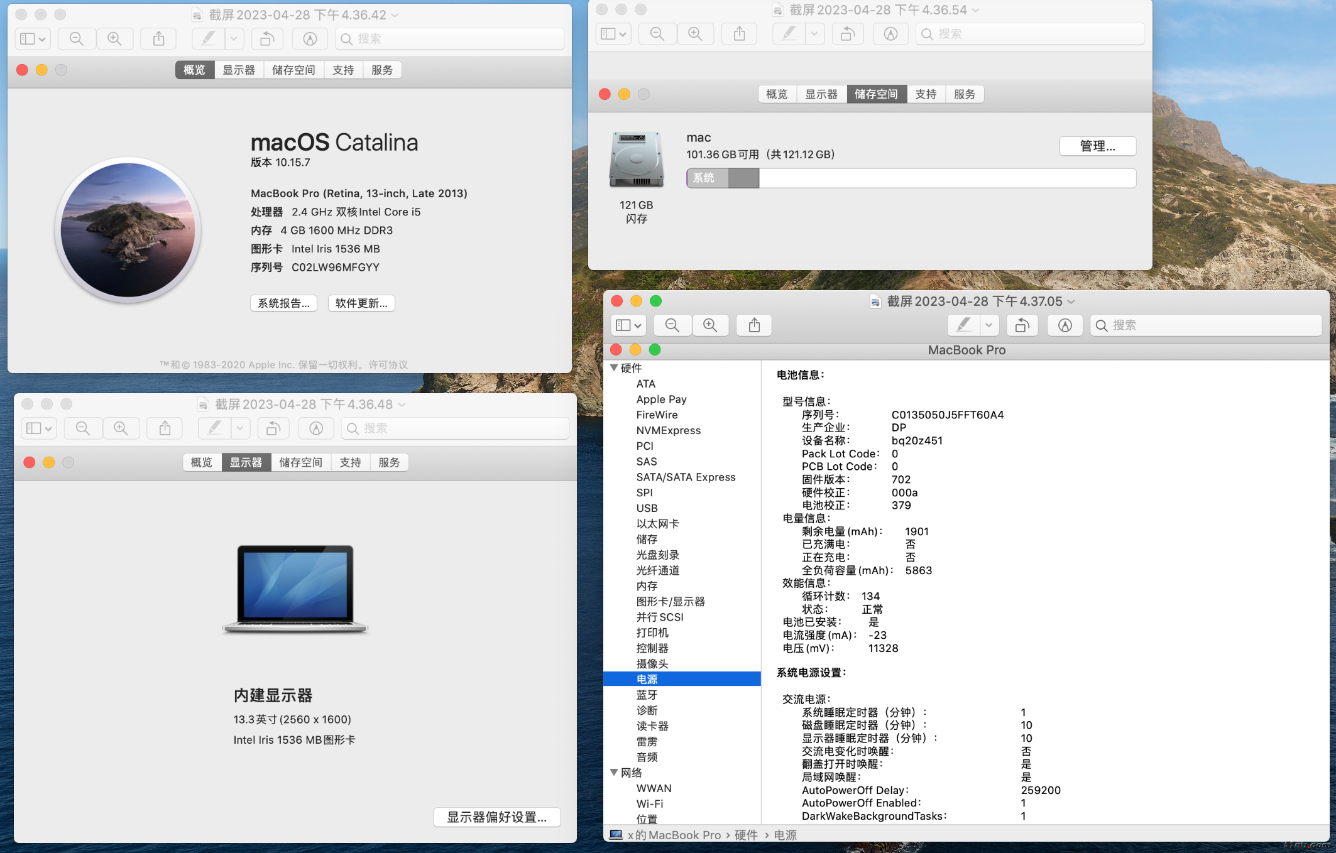Click the 121 GB flash drive icon
Image resolution: width=1336 pixels, height=853 pixels.
point(637,160)
